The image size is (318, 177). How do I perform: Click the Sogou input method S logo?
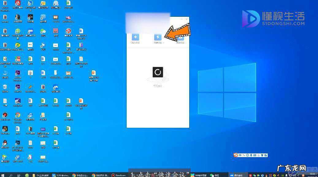[236, 155]
